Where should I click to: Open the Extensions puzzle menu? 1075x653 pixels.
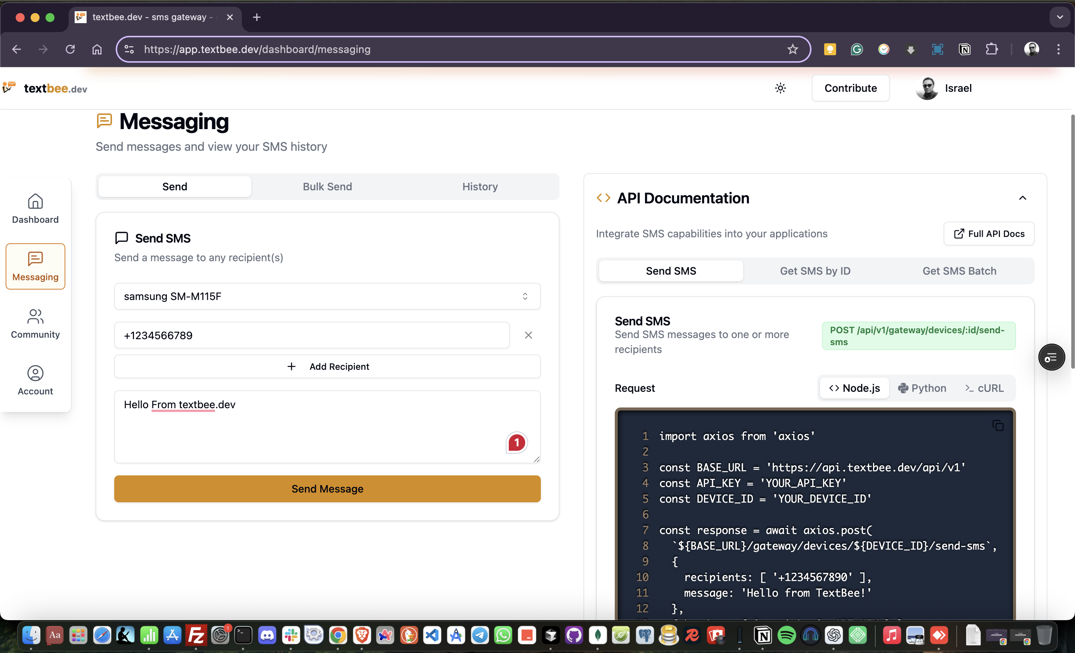tap(992, 49)
